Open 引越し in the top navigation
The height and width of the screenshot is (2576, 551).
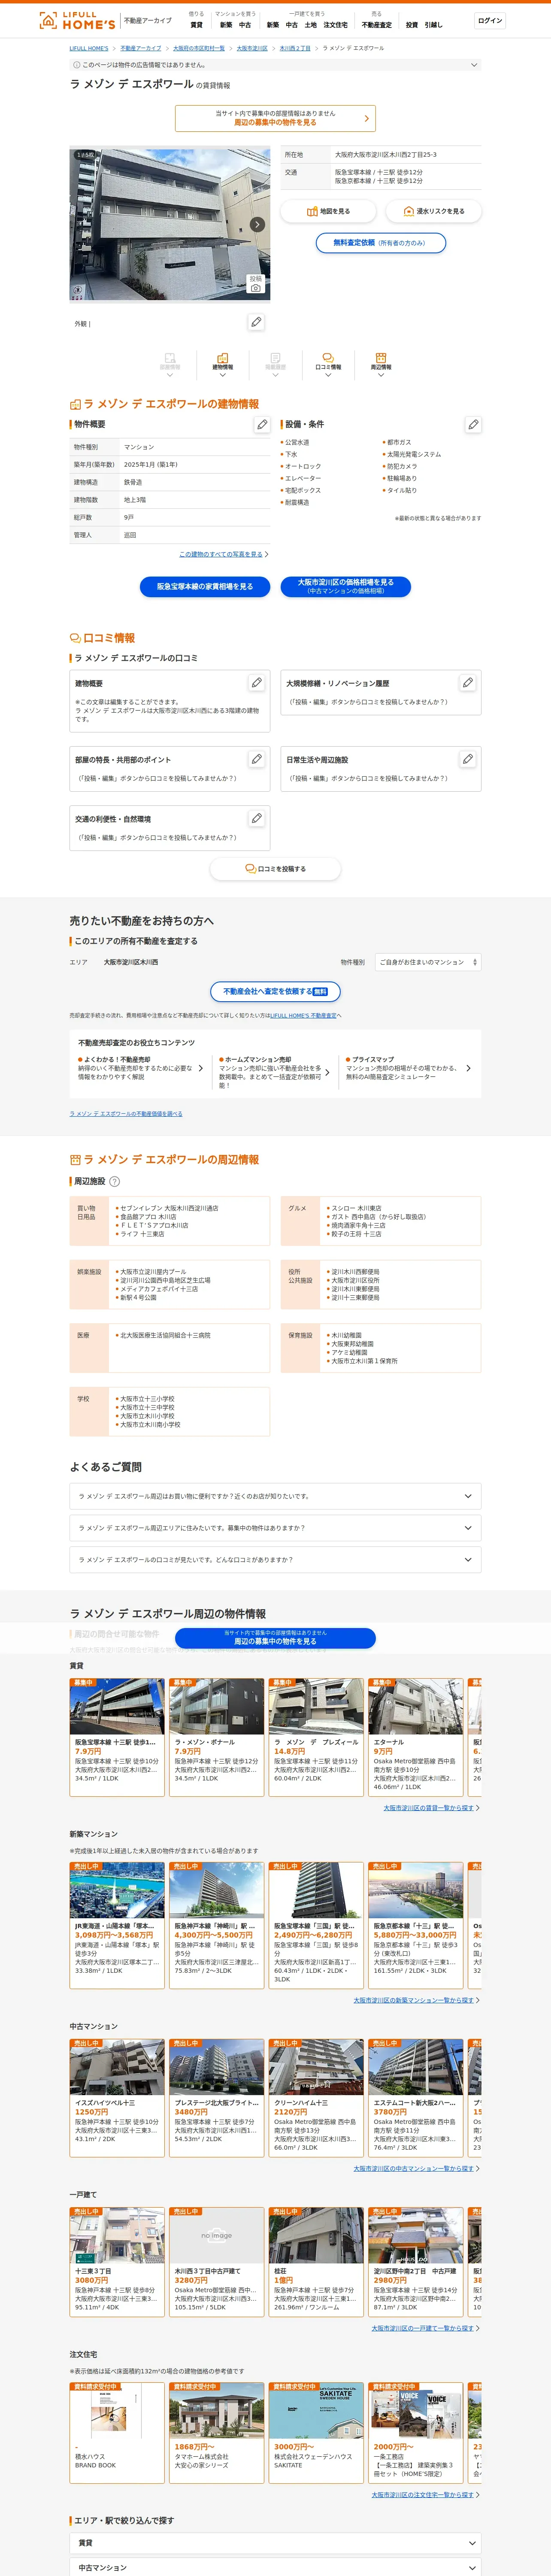click(433, 25)
